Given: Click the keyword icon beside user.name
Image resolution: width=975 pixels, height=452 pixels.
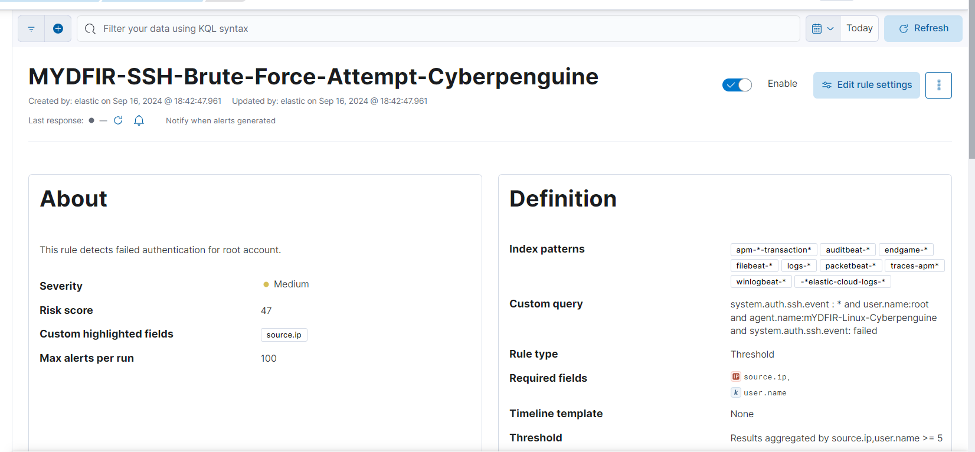Looking at the screenshot, I should click(735, 392).
